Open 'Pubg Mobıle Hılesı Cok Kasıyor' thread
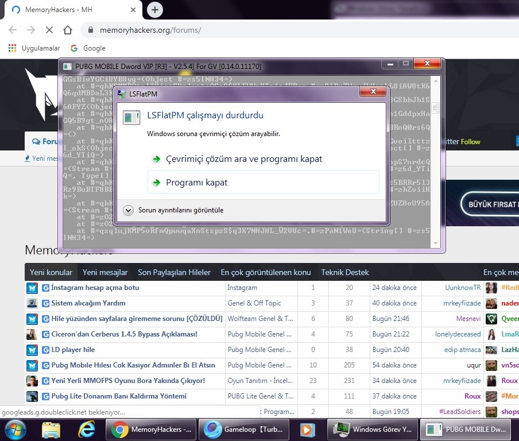519x441 pixels. tap(133, 365)
